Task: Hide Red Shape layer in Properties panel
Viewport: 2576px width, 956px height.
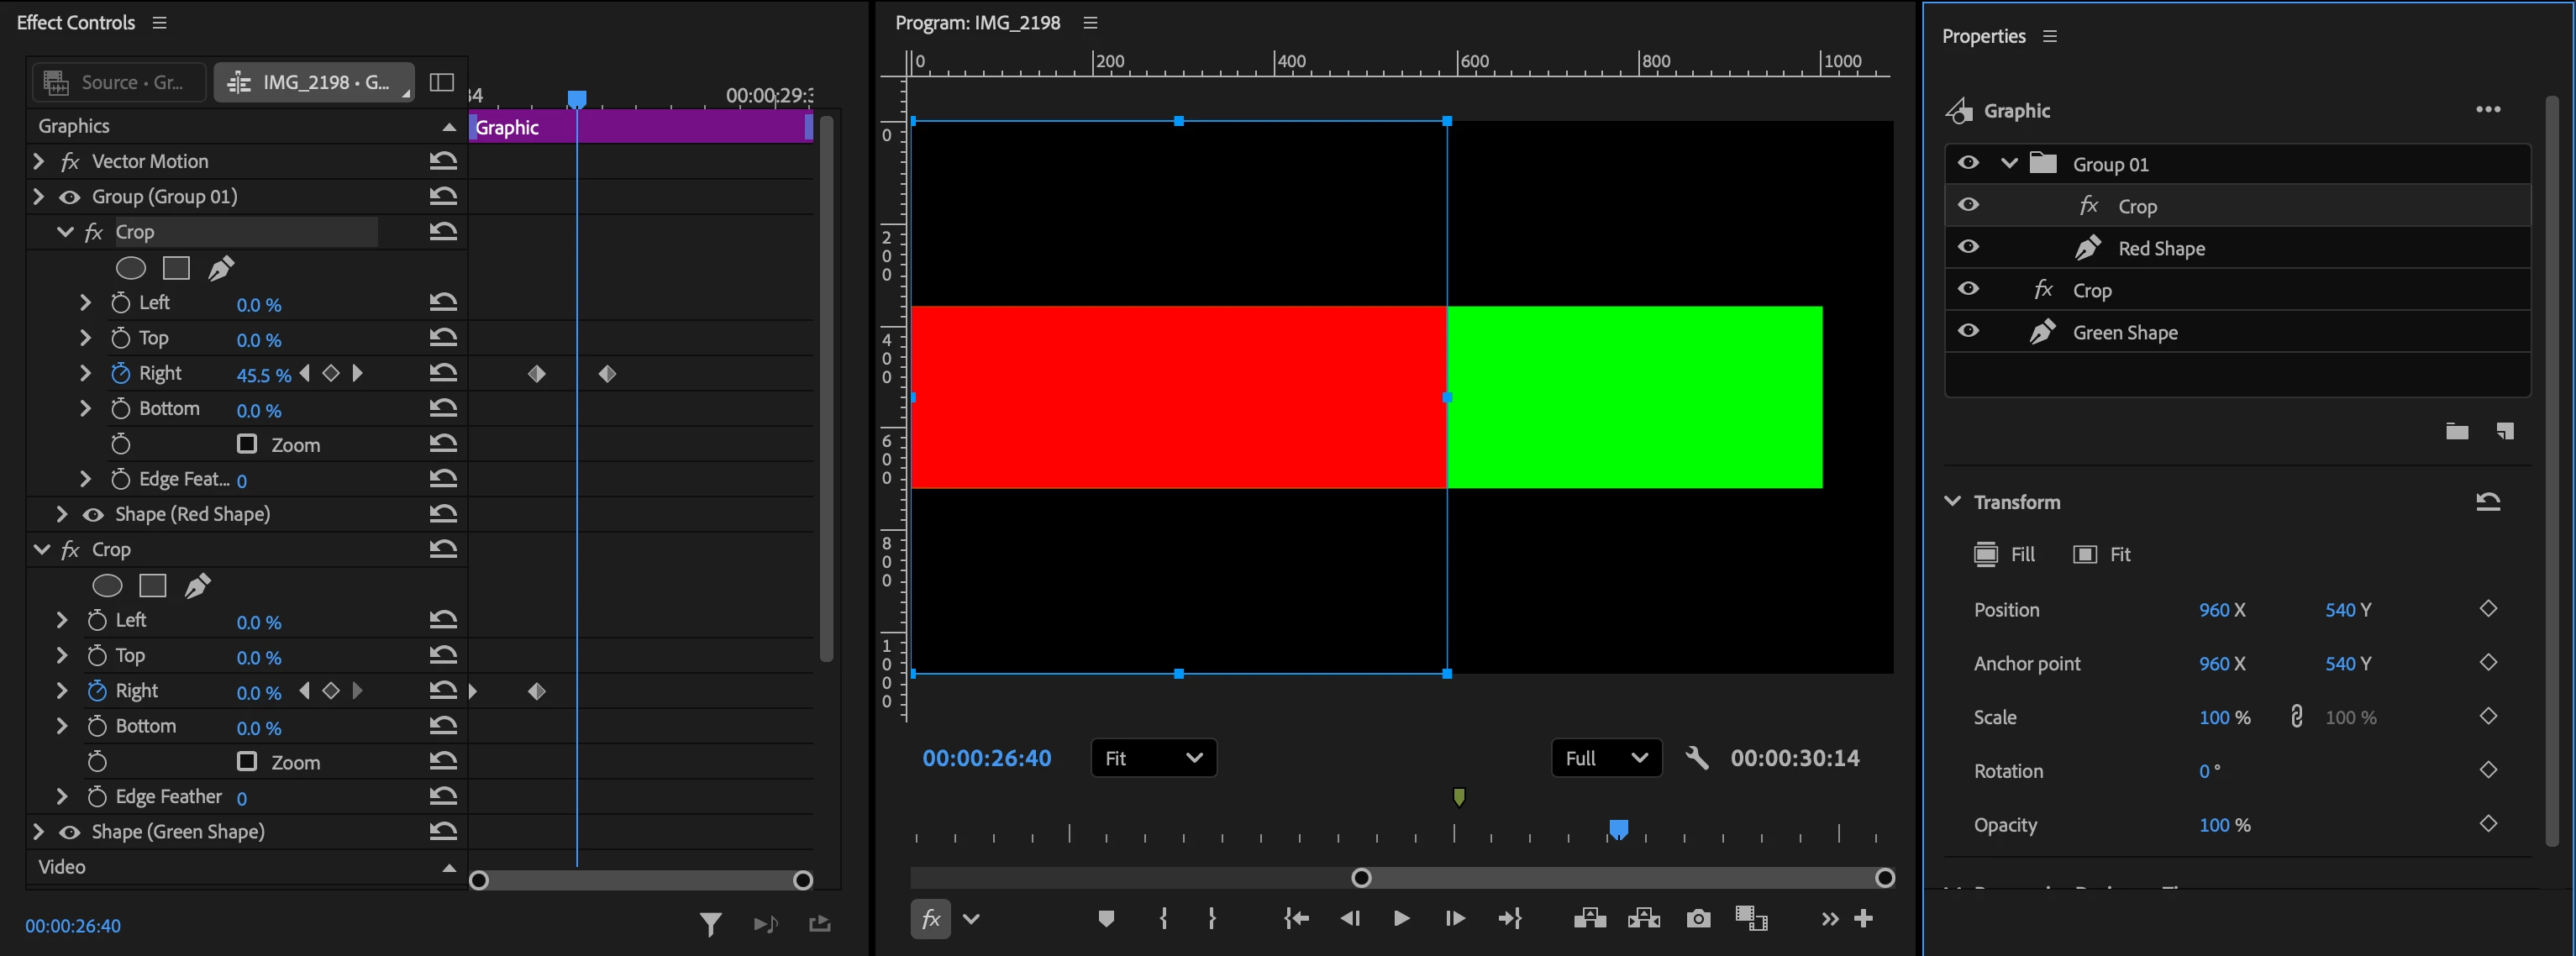Action: (x=1968, y=247)
